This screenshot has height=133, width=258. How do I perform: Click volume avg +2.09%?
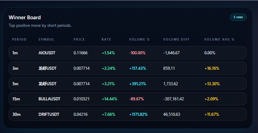[x=211, y=99]
